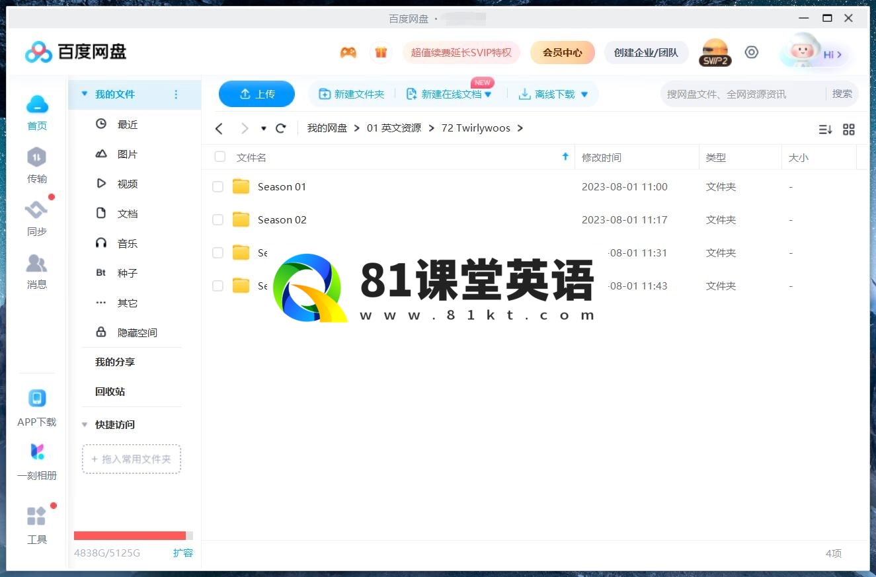
Task: Open 一刻相册 album app
Action: 37,462
